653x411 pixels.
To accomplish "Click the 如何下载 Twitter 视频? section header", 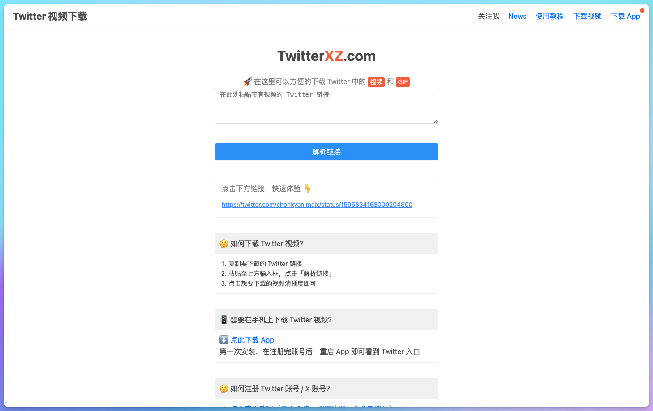I will coord(326,244).
